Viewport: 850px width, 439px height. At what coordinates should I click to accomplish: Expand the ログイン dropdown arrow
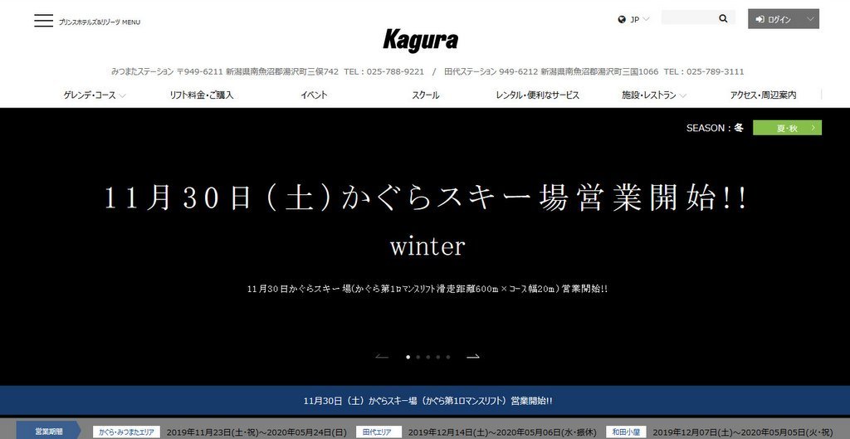(810, 19)
